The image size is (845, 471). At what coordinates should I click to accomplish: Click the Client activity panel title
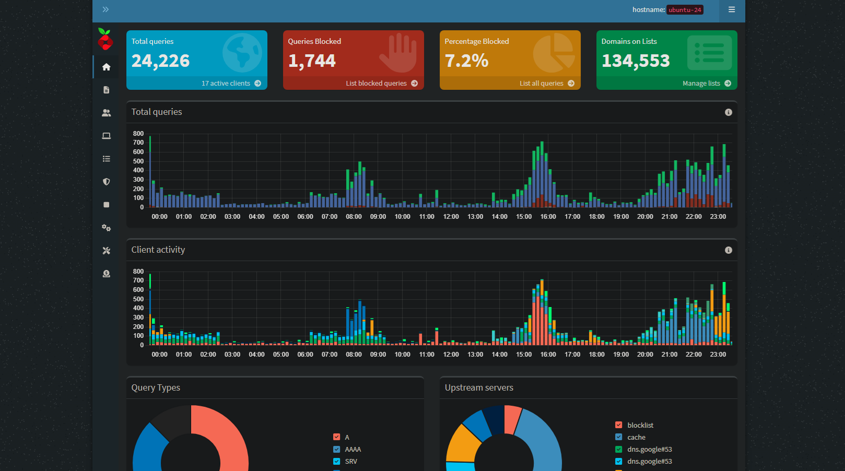coord(158,250)
